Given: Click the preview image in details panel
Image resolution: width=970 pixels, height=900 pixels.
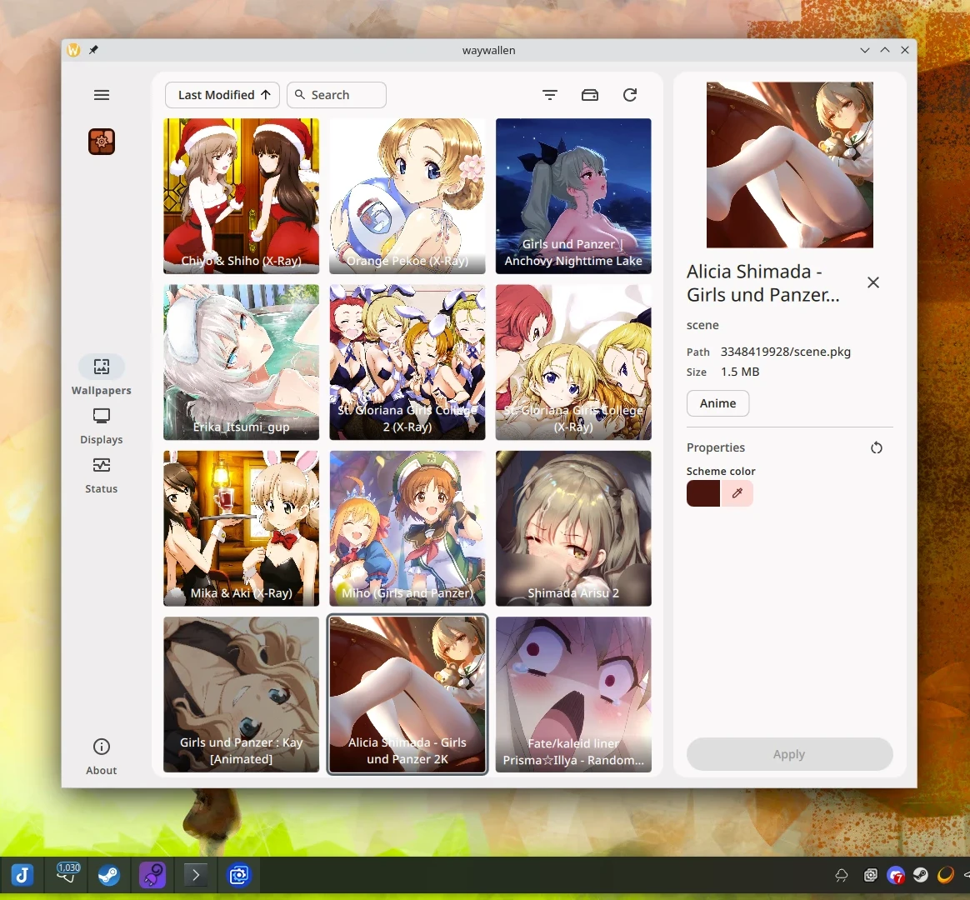Looking at the screenshot, I should [x=790, y=164].
